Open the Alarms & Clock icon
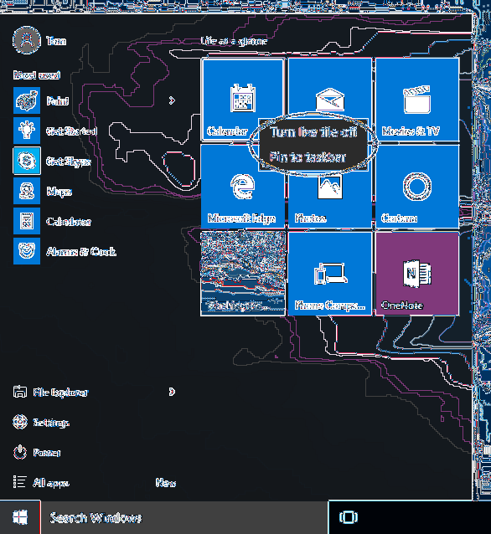 click(27, 251)
